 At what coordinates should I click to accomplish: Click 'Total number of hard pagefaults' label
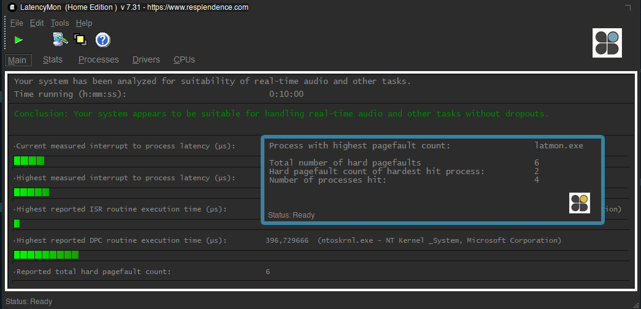345,163
